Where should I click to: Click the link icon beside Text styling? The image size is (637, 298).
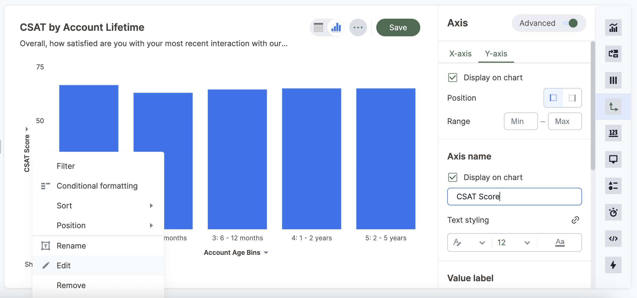coord(575,220)
